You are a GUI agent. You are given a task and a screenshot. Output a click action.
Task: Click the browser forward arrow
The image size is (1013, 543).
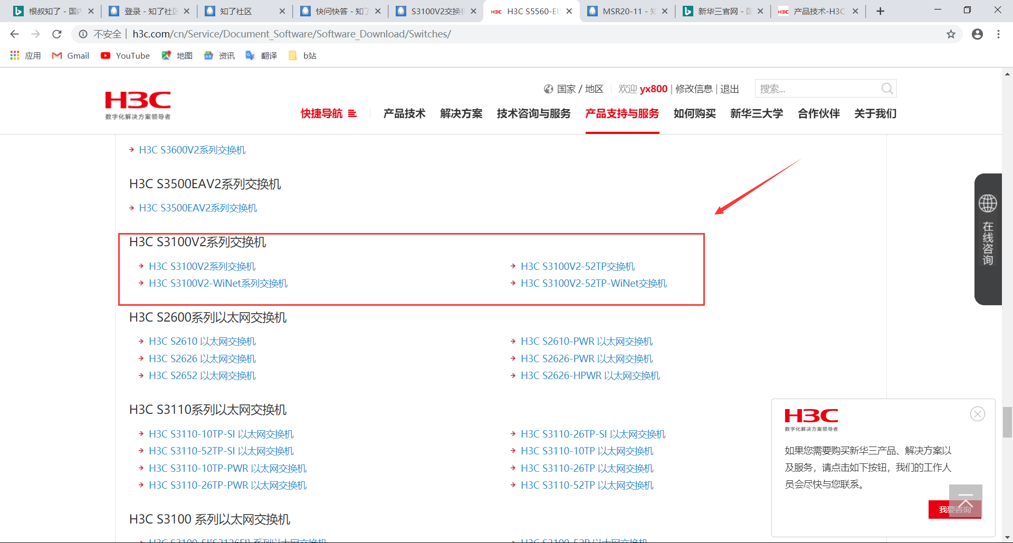(x=35, y=34)
